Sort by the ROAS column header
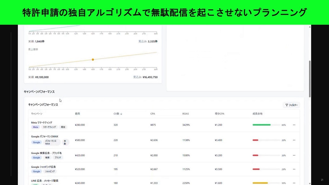This screenshot has height=185, width=329. click(185, 114)
